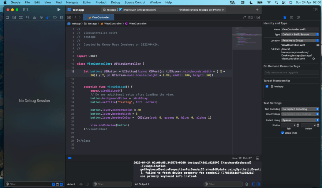322x188 pixels.
Task: Toggle breakpoints activation blue tag
Action: (70, 158)
